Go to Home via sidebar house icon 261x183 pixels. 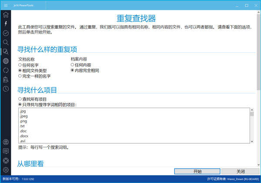pos(6,15)
